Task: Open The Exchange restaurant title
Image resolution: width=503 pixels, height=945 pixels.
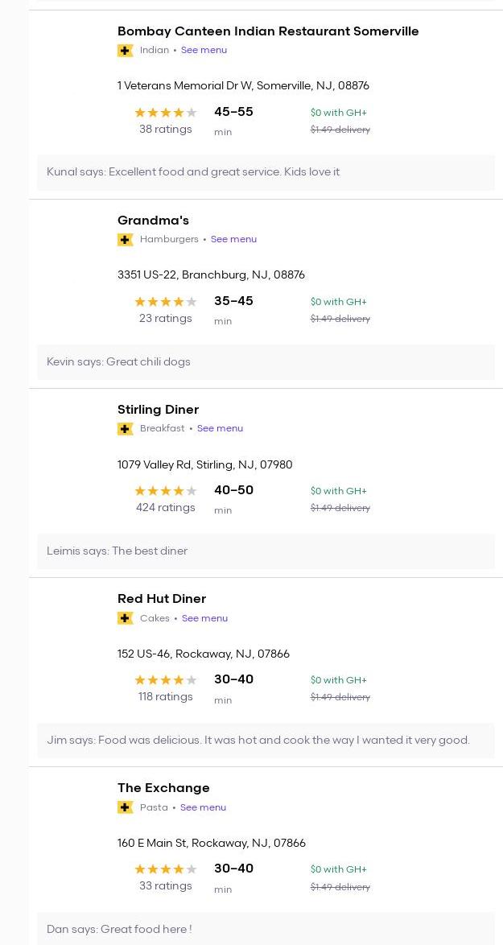Action: coord(163,788)
